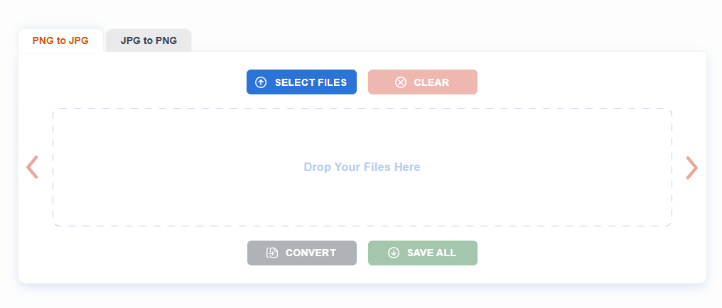Switch to the PNG to JPG tab

pyautogui.click(x=60, y=40)
